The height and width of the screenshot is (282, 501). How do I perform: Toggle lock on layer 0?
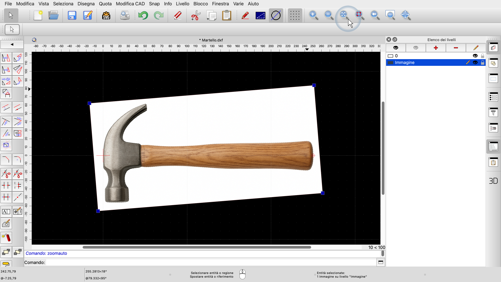(483, 56)
